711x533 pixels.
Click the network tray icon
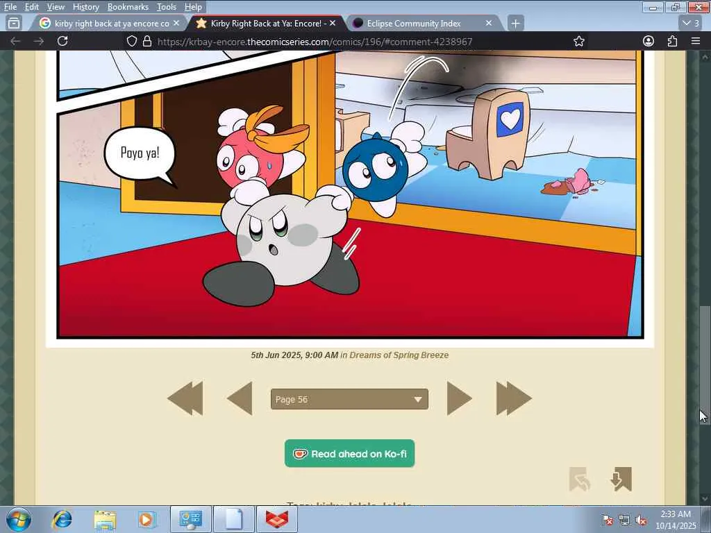pos(624,521)
